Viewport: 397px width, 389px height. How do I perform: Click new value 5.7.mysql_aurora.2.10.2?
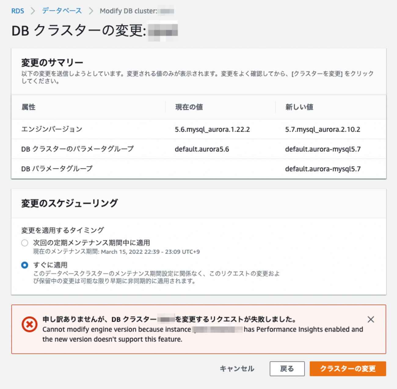322,130
